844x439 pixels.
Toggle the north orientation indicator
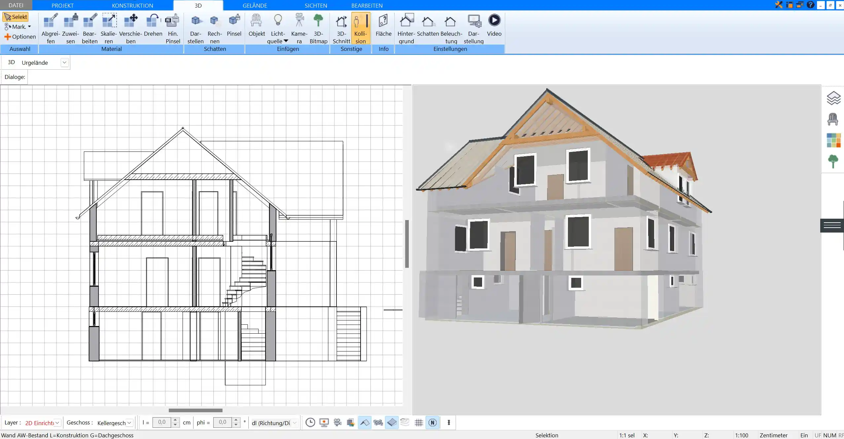click(433, 422)
